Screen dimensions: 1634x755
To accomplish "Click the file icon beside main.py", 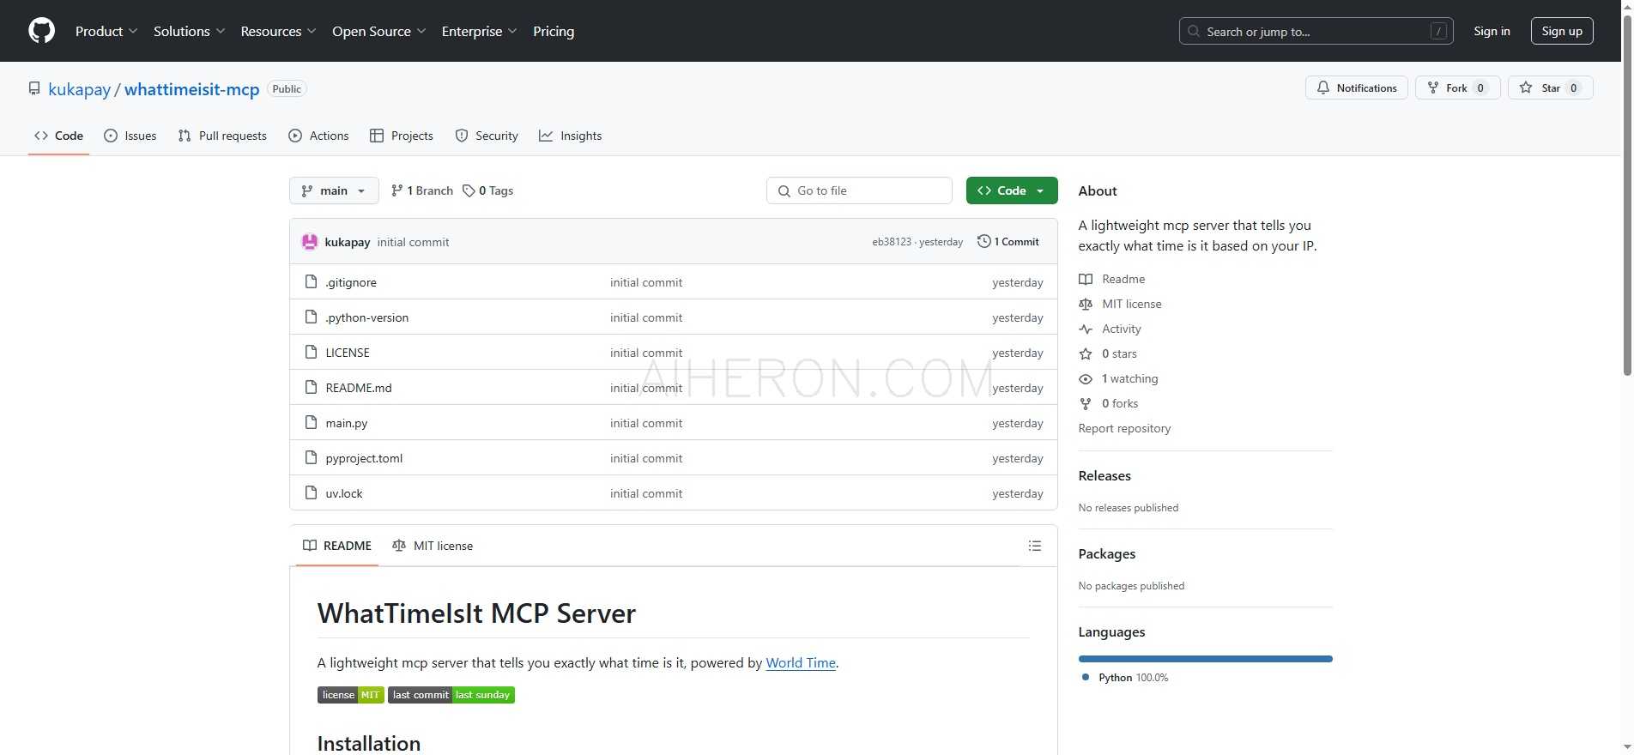I will [312, 423].
